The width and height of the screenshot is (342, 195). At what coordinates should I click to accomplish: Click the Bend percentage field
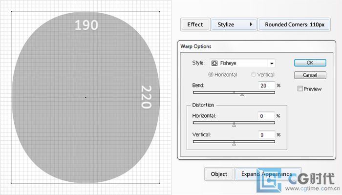pyautogui.click(x=266, y=86)
